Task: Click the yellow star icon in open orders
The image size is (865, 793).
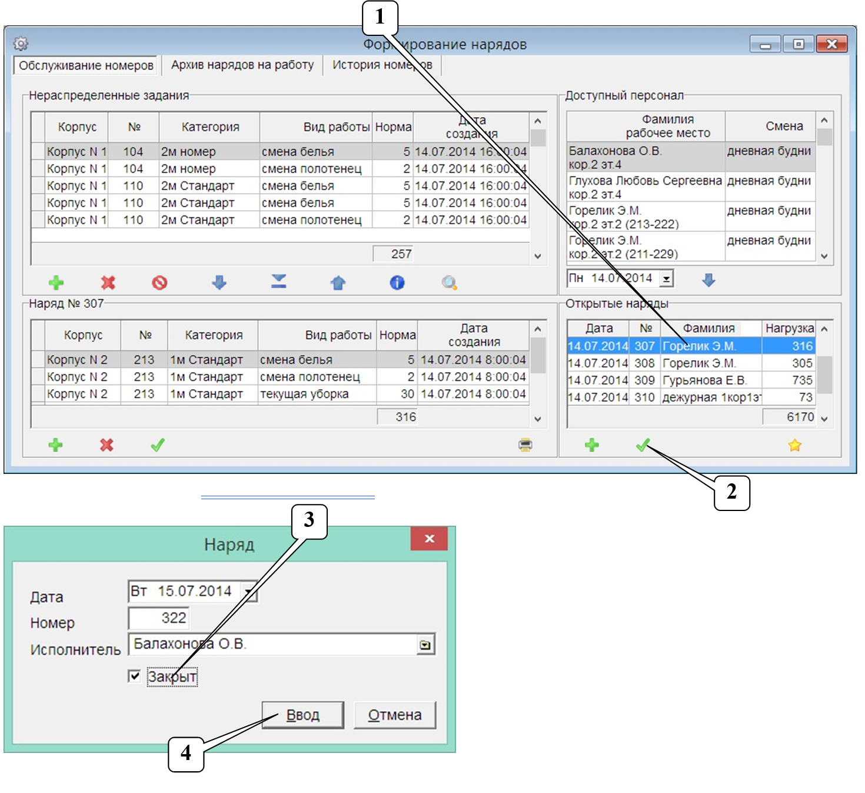Action: (795, 445)
